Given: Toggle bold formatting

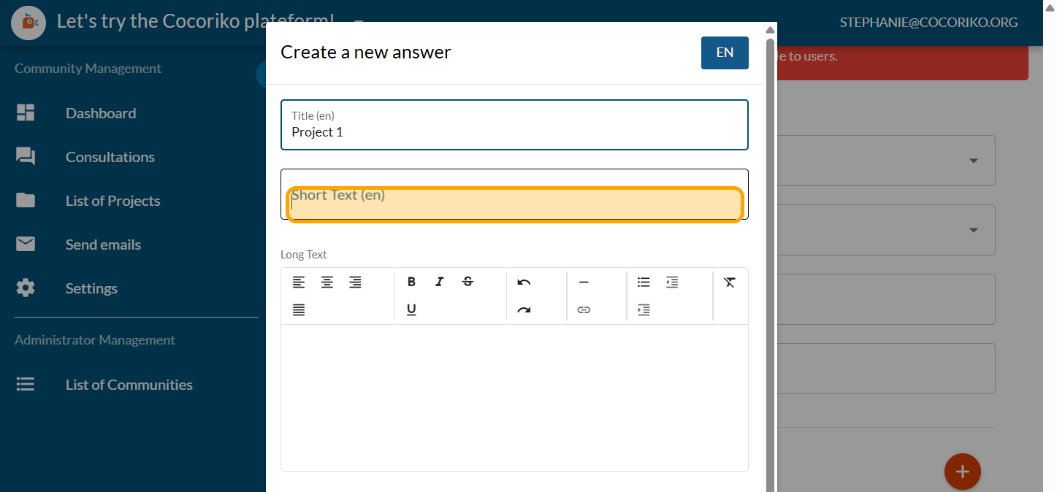Looking at the screenshot, I should [x=411, y=282].
